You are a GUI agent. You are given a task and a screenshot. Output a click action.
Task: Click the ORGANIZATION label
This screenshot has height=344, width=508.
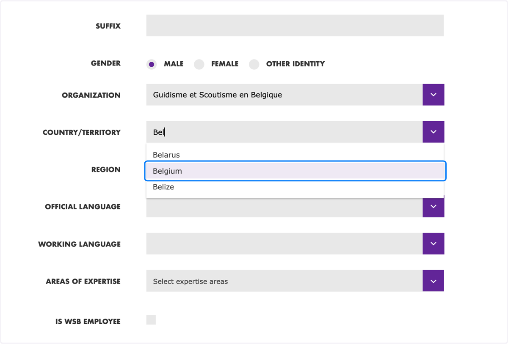91,96
